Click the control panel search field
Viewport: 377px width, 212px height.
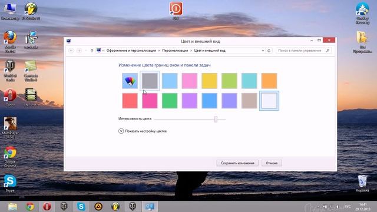point(304,51)
